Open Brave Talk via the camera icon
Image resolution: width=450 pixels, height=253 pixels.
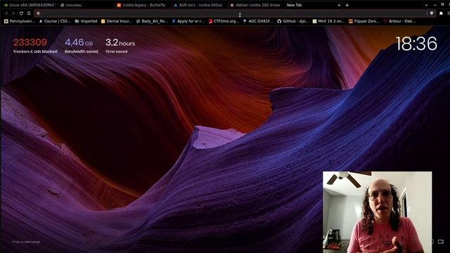click(x=441, y=242)
